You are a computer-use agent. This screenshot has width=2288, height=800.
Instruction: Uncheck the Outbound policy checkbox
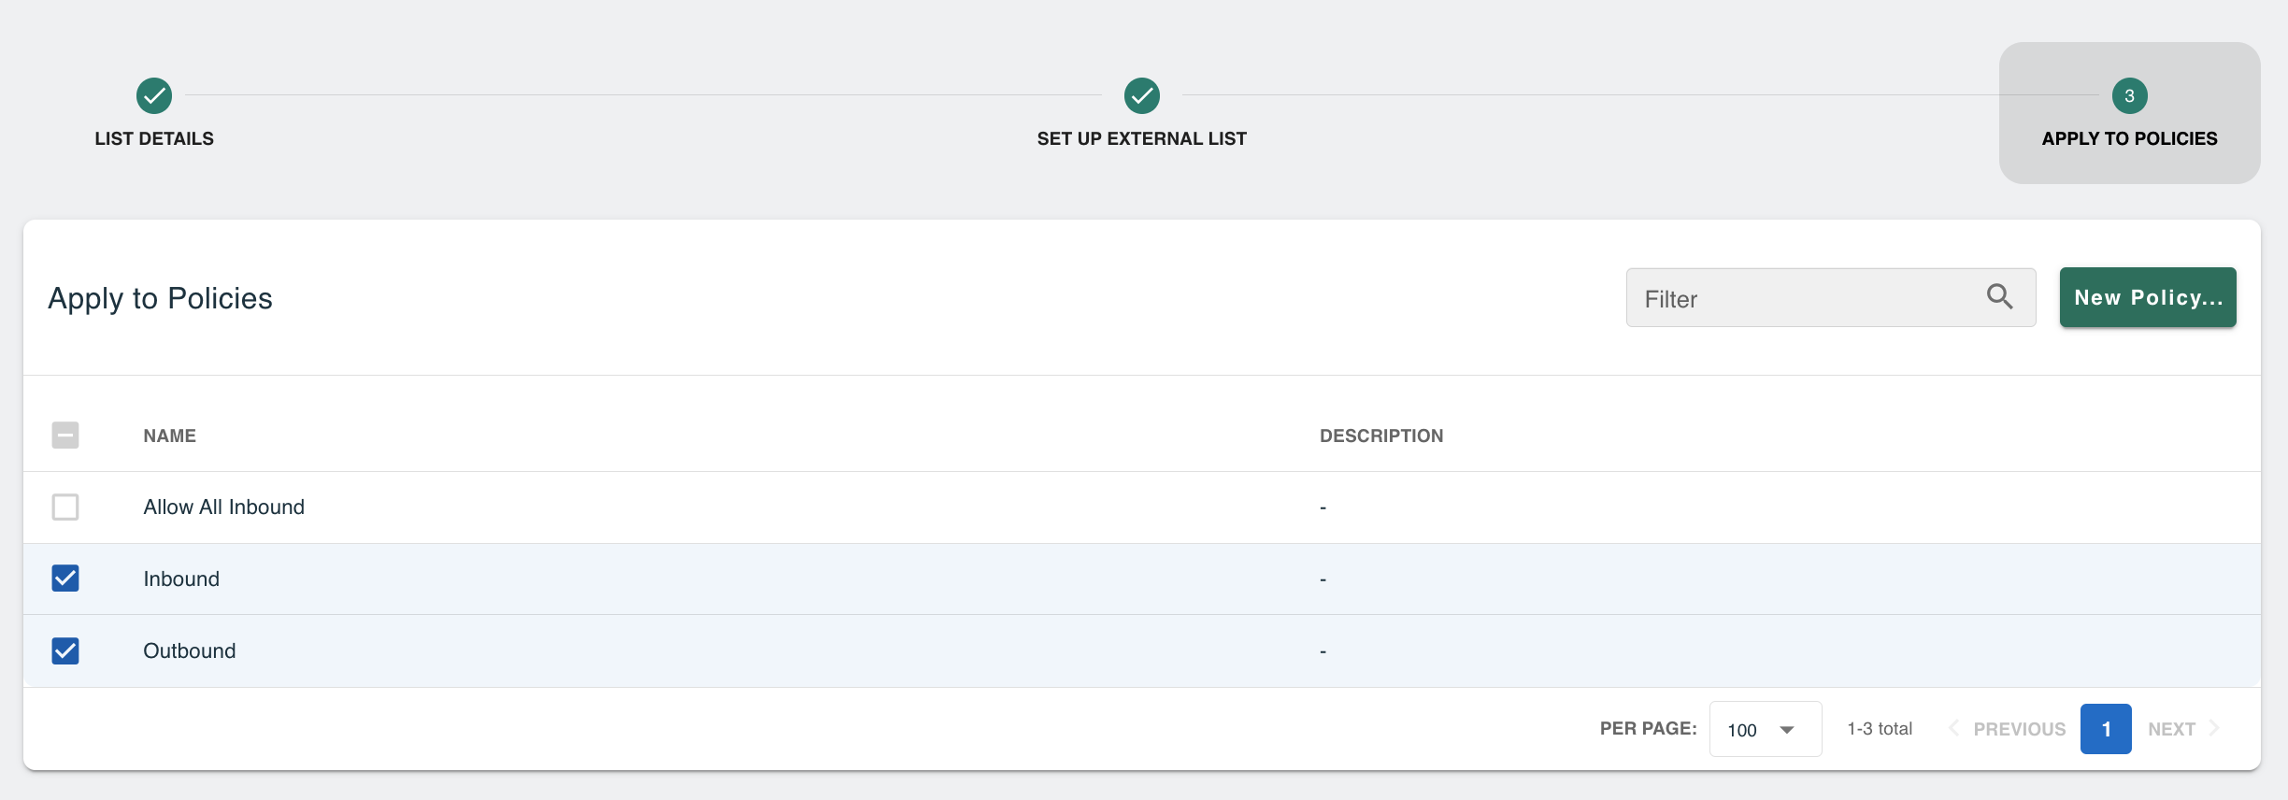tap(65, 650)
